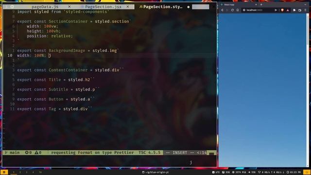Open the browser wallet icon
311x175 pixels.
pyautogui.click(x=300, y=10)
